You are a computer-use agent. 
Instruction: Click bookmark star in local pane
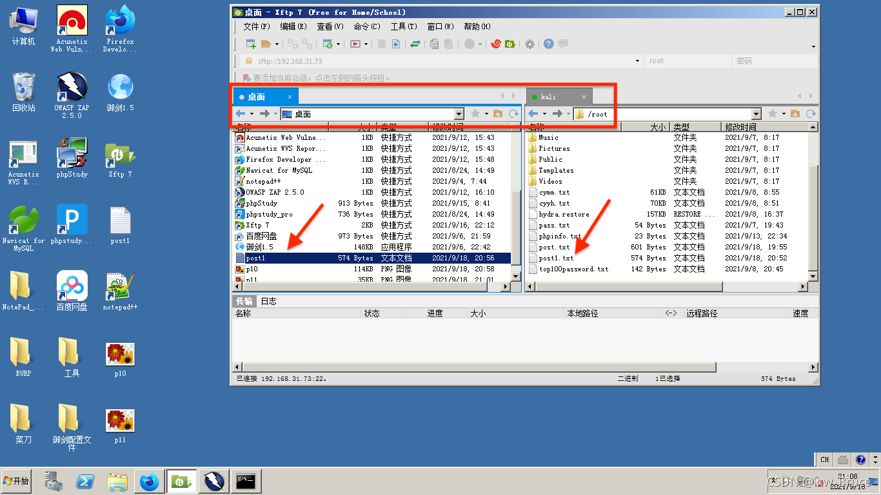click(475, 114)
